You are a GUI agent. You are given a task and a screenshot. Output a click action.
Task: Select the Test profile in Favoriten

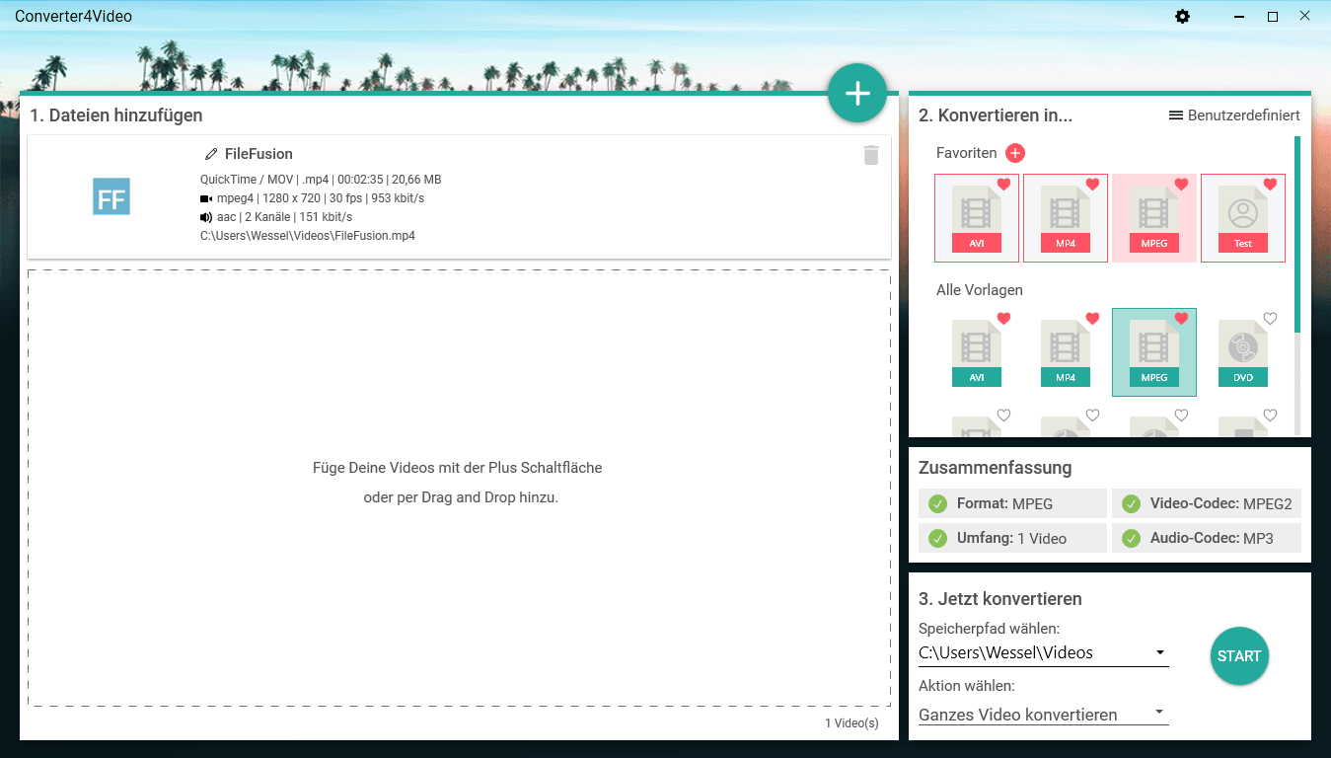[x=1242, y=218]
